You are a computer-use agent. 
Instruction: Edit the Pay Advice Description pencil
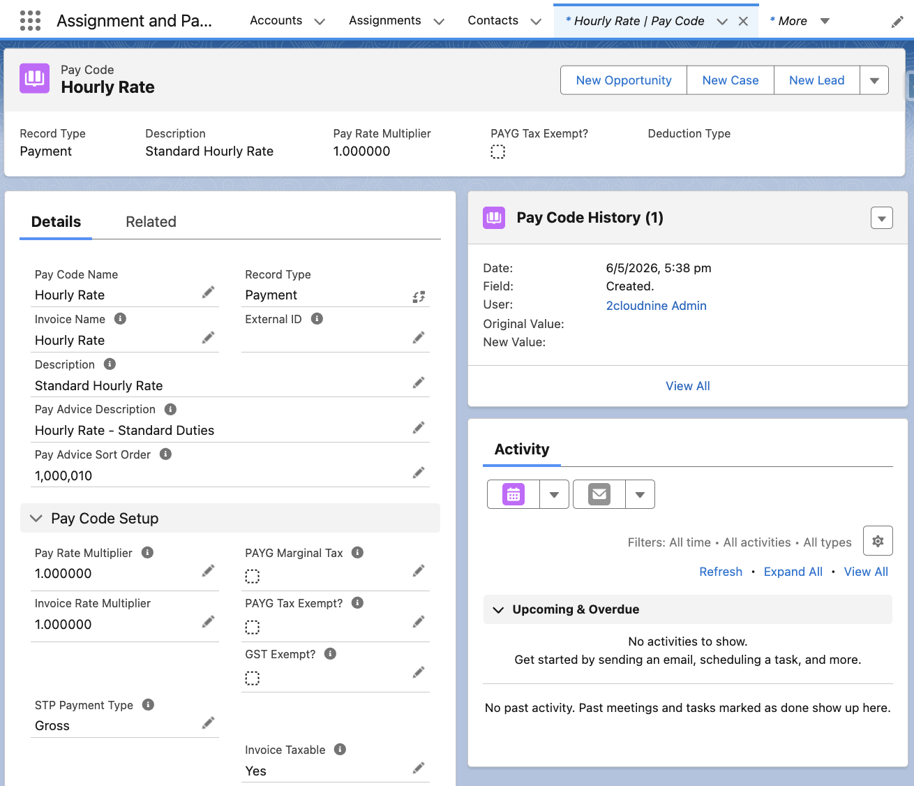(419, 427)
